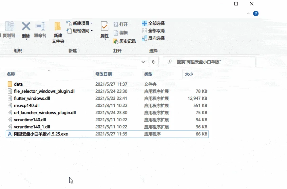Image resolution: width=287 pixels, height=189 pixels.
Task: Click the vcruntime140_1.dll file icon
Action: coord(10,127)
